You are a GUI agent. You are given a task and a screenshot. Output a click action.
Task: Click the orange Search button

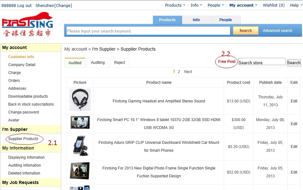coord(246,31)
